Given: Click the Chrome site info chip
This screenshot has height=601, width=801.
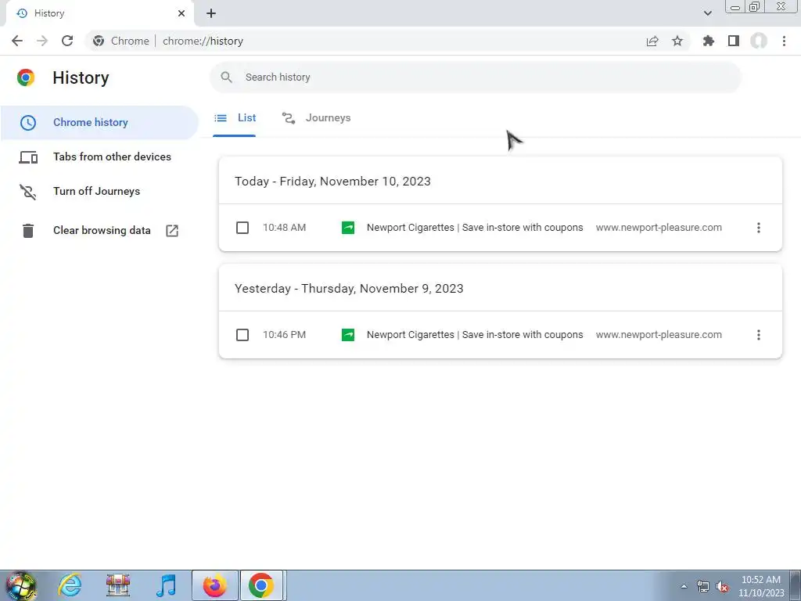Looking at the screenshot, I should coord(121,41).
